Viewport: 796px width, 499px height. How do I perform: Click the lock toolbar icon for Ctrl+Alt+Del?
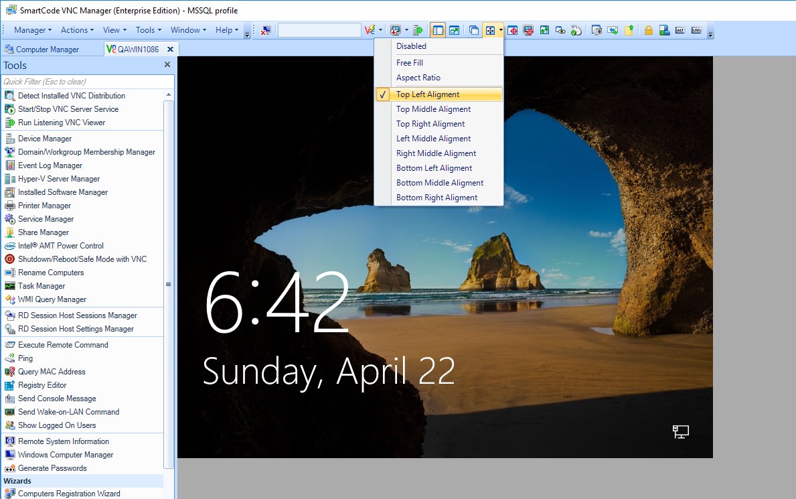[x=647, y=30]
